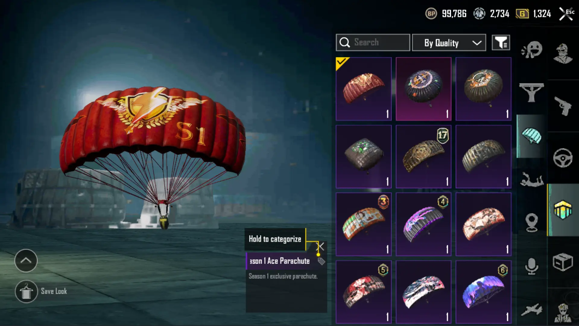The width and height of the screenshot is (579, 326).
Task: Open the crate box category icon
Action: pos(563,262)
